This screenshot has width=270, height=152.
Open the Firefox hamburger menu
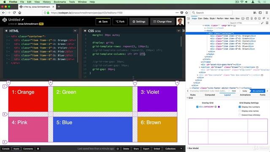[x=267, y=13]
